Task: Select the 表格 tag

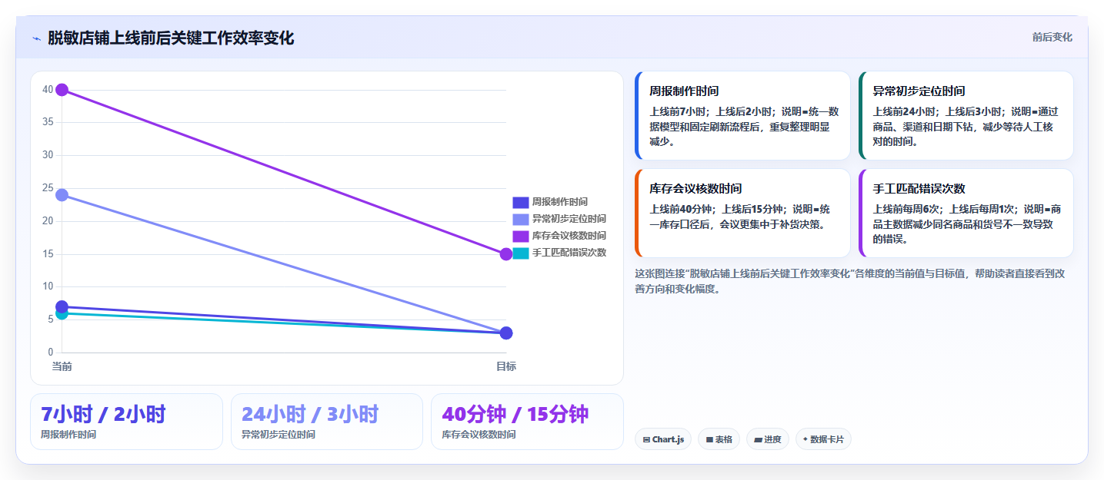Action: click(x=719, y=439)
